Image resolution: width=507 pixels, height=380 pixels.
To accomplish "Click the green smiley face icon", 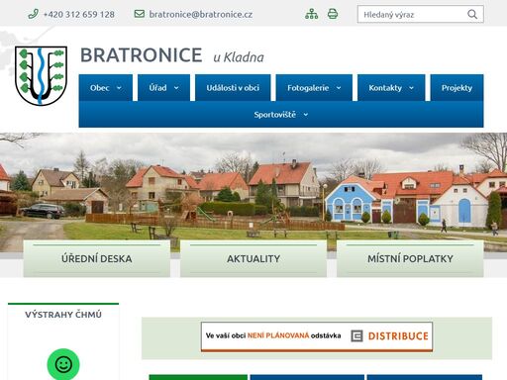I will pyautogui.click(x=63, y=364).
